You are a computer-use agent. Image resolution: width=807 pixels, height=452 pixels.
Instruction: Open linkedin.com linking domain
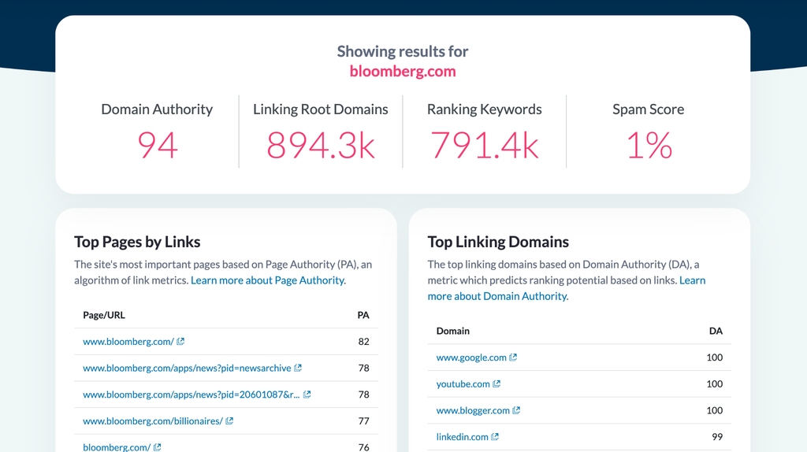click(x=462, y=436)
